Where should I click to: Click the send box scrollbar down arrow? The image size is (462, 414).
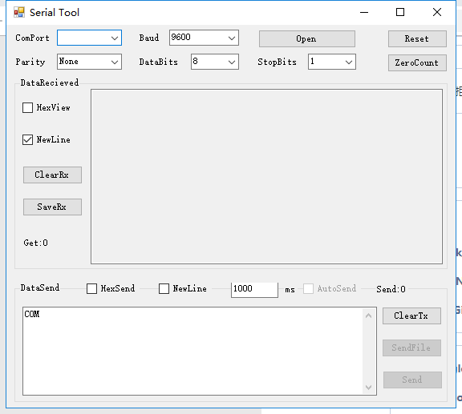pos(368,388)
